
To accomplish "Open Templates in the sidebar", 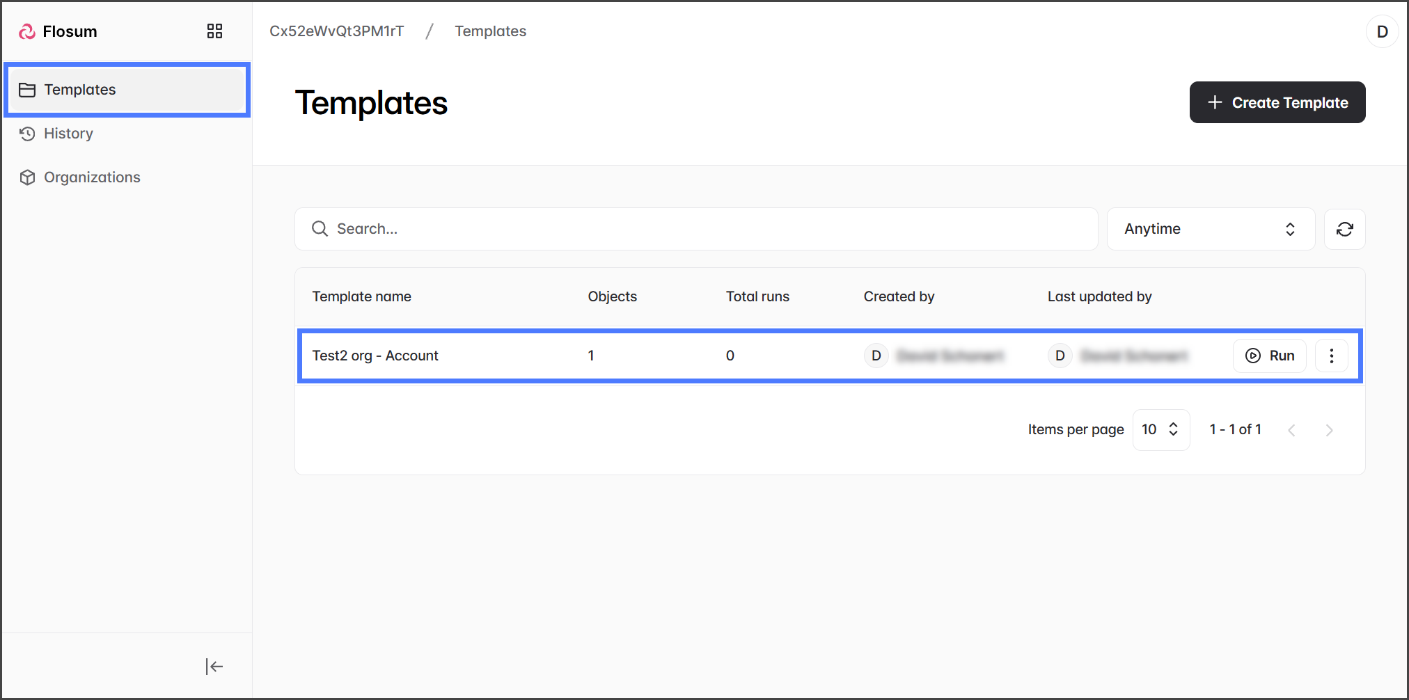I will pyautogui.click(x=80, y=90).
